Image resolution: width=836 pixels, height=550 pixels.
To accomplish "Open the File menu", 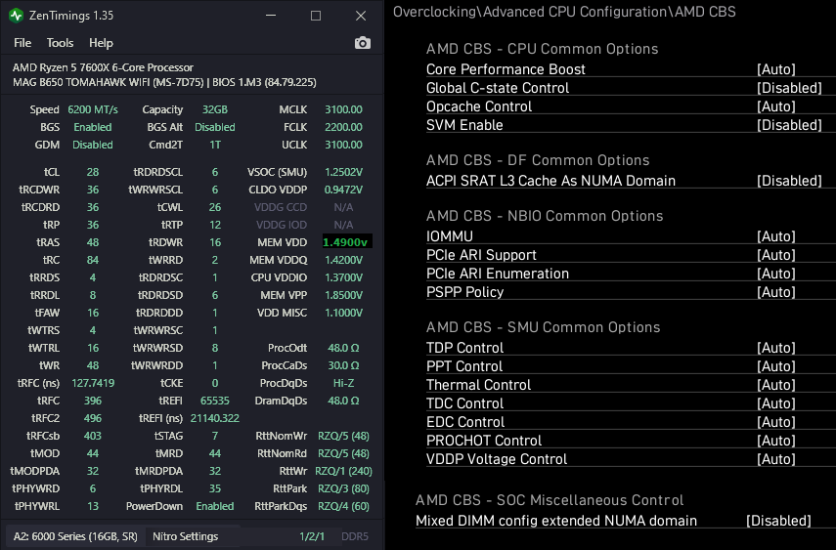I will click(x=22, y=43).
